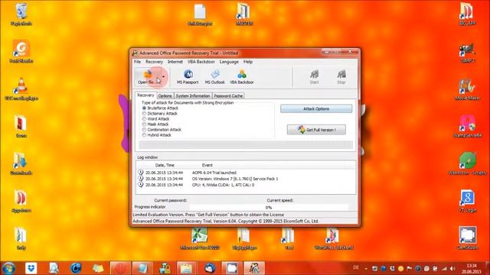Select the Recycle Bin desktop icon
The width and height of the screenshot is (490, 275).
[x=21, y=14]
